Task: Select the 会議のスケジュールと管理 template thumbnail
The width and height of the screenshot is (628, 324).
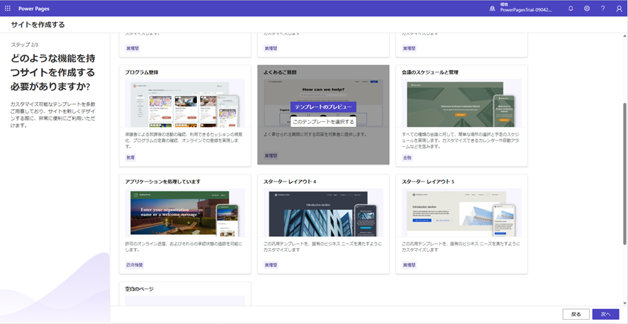Action: point(461,103)
